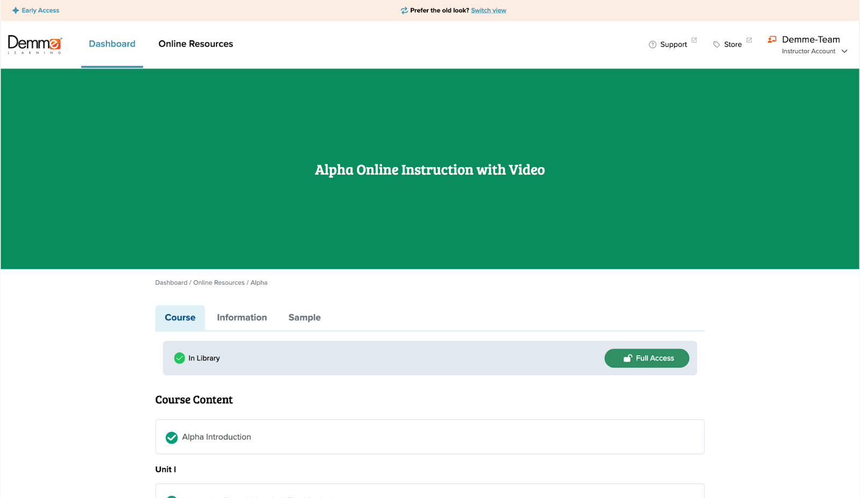Image resolution: width=860 pixels, height=498 pixels.
Task: Click the In Library status text
Action: click(x=204, y=358)
